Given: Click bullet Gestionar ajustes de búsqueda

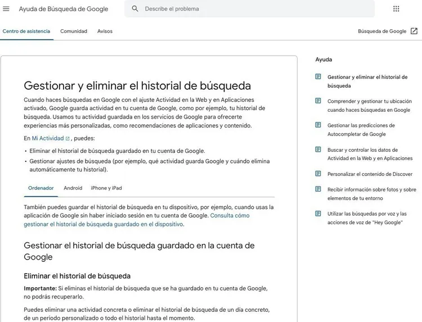Looking at the screenshot, I should point(149,165).
